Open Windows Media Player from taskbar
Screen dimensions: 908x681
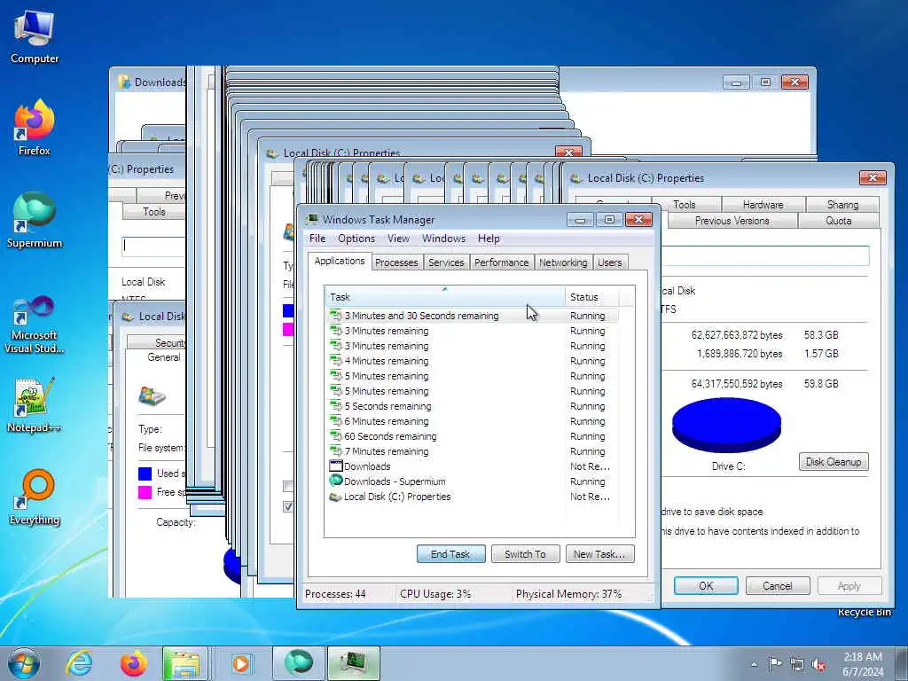coord(240,663)
